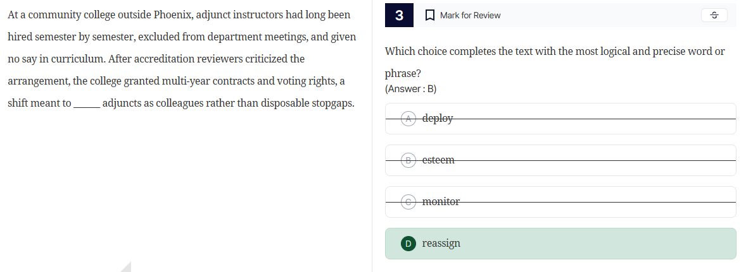Click the word "curriculum" in the passage
Viewport: 753px width, 272px height.
click(x=80, y=59)
